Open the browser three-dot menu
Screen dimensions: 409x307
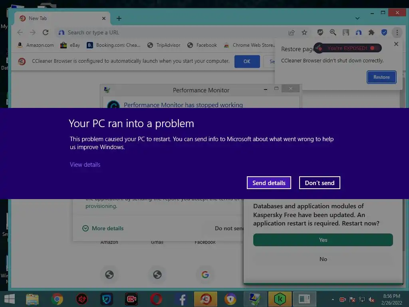[397, 32]
